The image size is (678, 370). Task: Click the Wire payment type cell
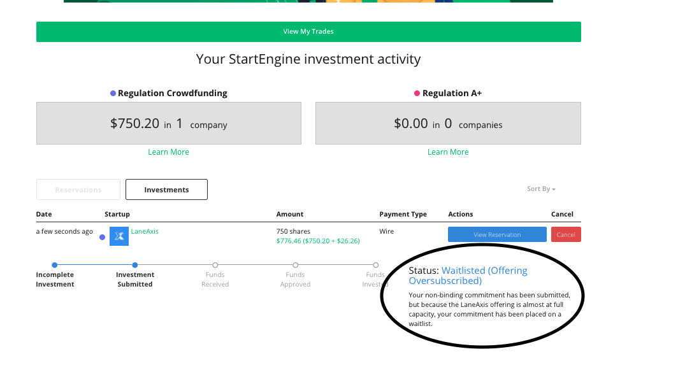coord(387,231)
